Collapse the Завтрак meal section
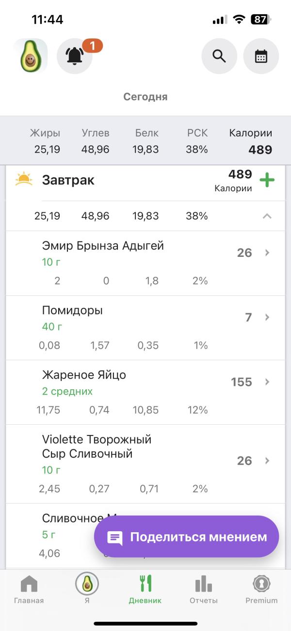Image resolution: width=291 pixels, height=631 pixels. tap(267, 216)
